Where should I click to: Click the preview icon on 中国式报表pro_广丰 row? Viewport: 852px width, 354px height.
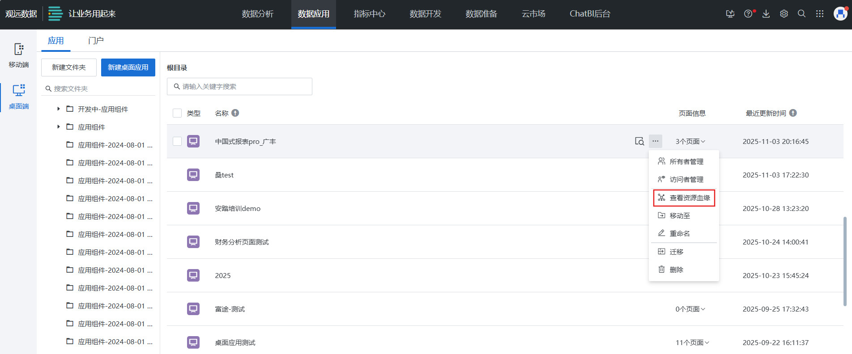[639, 141]
